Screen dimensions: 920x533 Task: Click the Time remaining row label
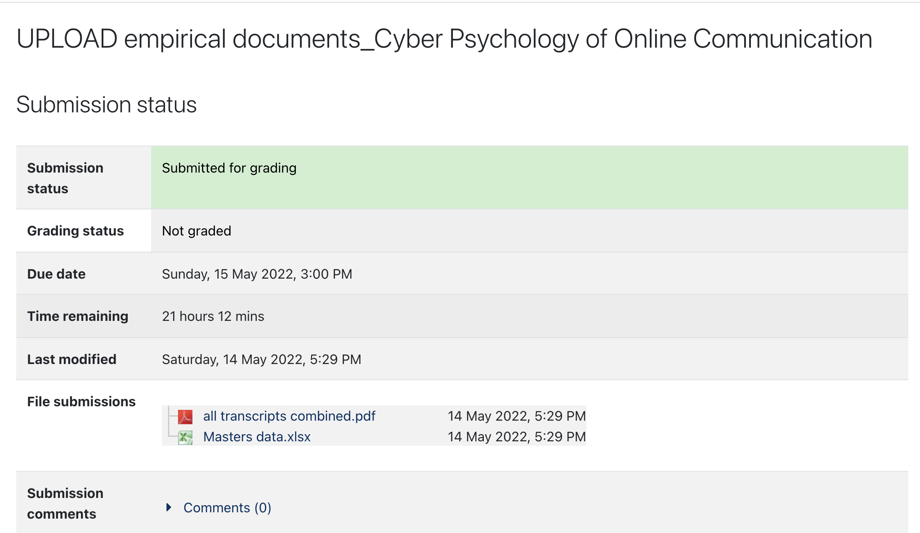coord(77,316)
